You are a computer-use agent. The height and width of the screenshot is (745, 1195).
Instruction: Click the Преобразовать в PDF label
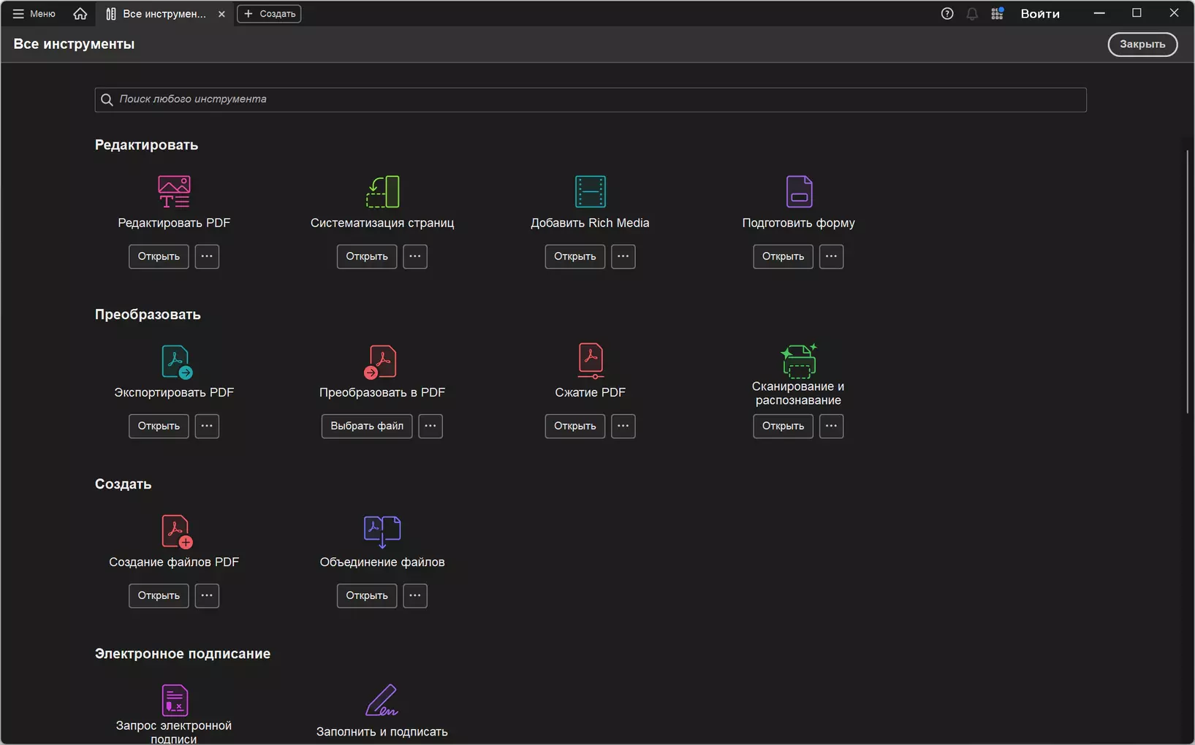coord(382,392)
